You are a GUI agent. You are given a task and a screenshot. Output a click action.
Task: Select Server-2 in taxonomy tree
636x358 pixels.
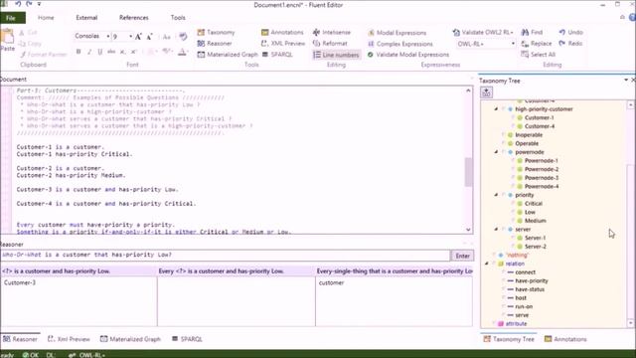(x=536, y=247)
